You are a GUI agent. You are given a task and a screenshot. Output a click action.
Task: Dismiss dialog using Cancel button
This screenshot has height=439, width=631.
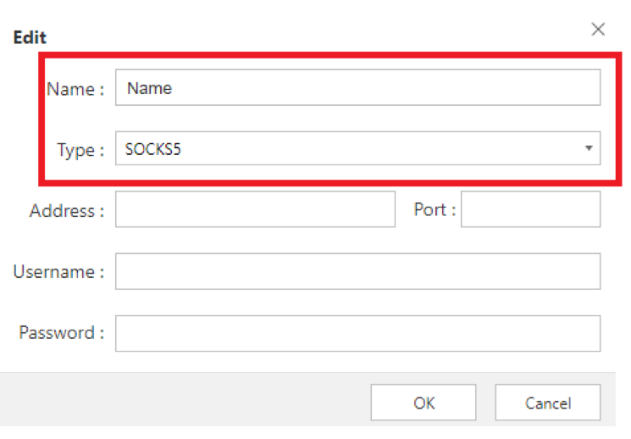[x=548, y=403]
